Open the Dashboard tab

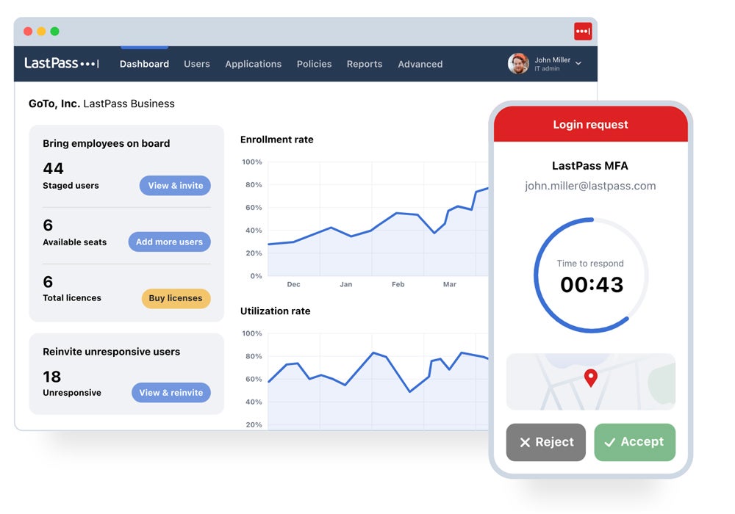[x=144, y=64]
